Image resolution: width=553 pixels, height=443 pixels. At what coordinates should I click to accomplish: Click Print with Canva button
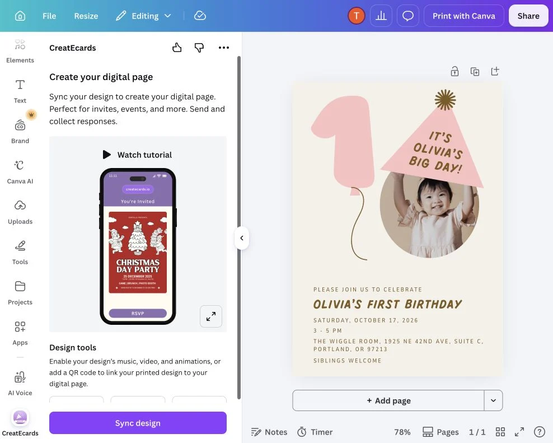click(464, 16)
